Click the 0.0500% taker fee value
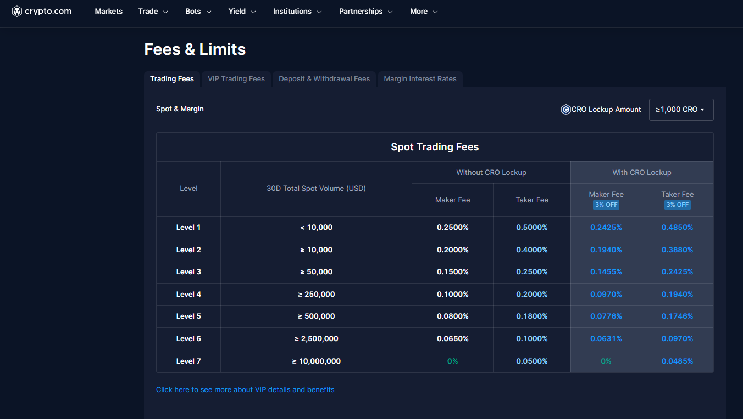This screenshot has height=419, width=743. click(532, 361)
